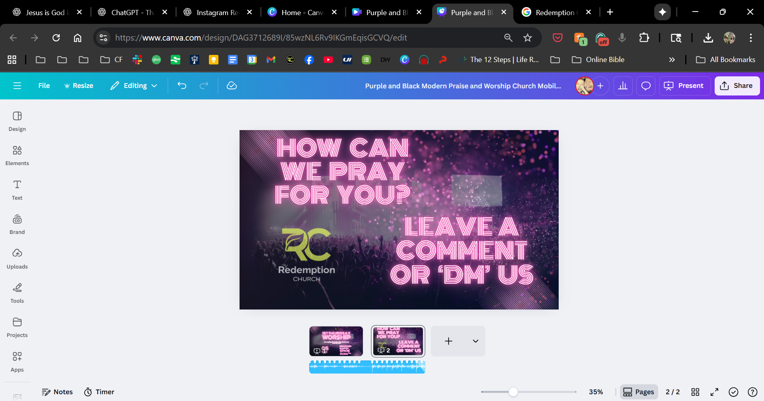Click the Undo arrow icon

click(x=182, y=86)
